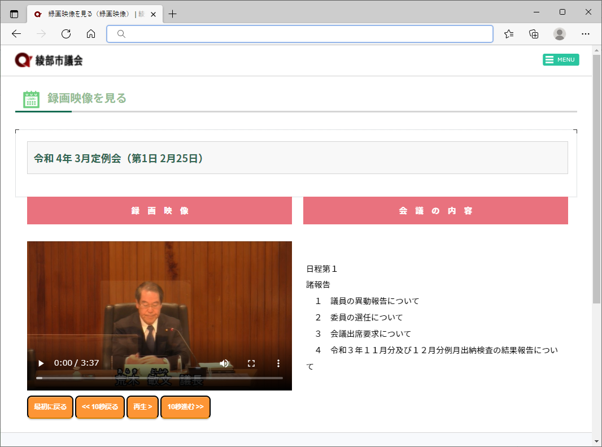This screenshot has width=602, height=447.
Task: Click 10秒進む >> button
Action: [x=185, y=407]
